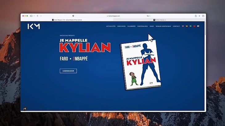This screenshot has width=225, height=126.
Task: Click the privacy shield icon in toolbar
Action: (x=73, y=16)
